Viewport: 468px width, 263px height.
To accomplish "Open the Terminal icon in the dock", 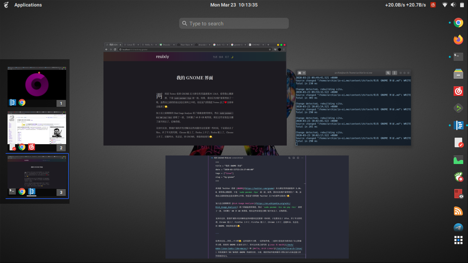I will click(x=458, y=57).
